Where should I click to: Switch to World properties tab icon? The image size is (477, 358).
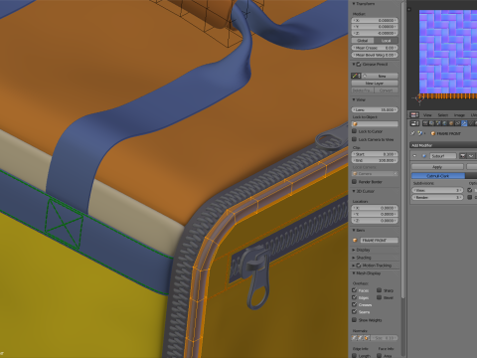click(x=445, y=123)
